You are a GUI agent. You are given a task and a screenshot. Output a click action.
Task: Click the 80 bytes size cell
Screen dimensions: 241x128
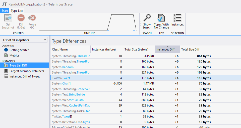(x=148, y=111)
